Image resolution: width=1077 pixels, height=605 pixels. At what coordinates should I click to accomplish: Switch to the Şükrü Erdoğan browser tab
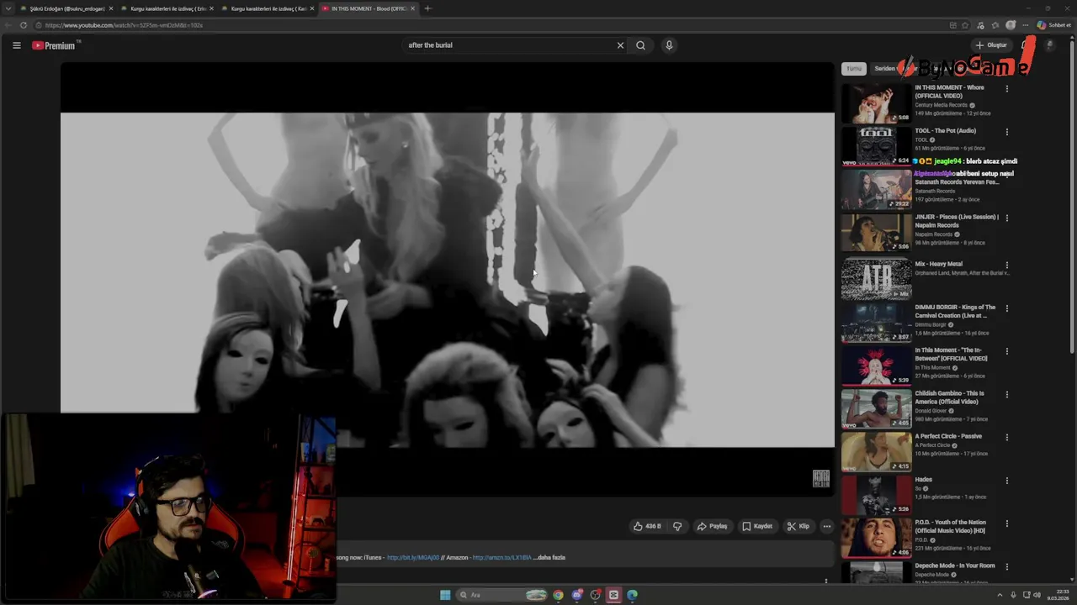(x=67, y=8)
